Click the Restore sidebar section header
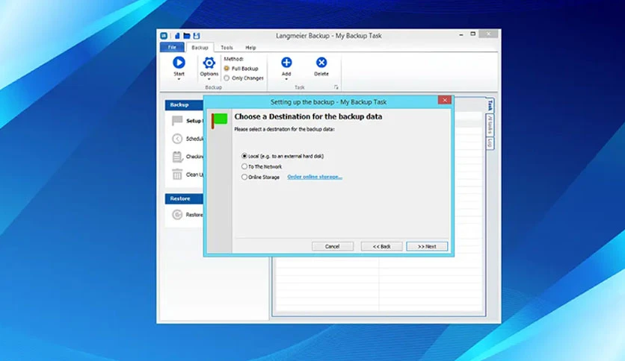 184,199
